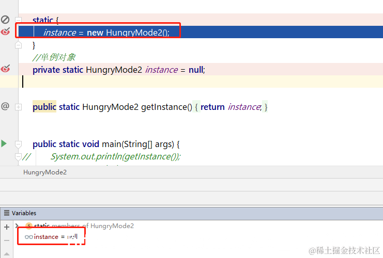
Task: Click the Variables panel list icon
Action: [7, 213]
